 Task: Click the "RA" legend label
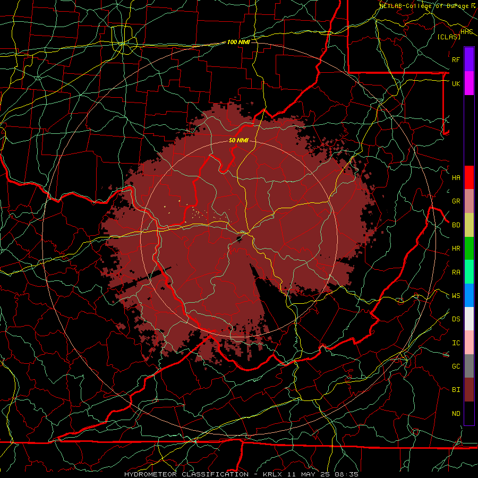pyautogui.click(x=456, y=272)
